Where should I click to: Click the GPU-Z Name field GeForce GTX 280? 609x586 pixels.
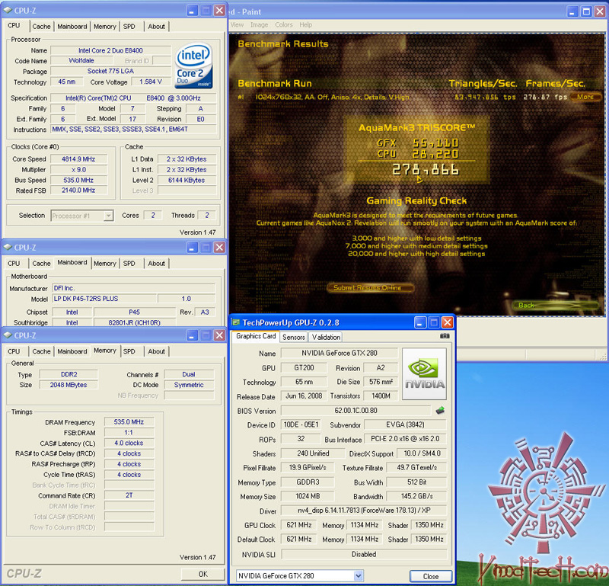339,353
